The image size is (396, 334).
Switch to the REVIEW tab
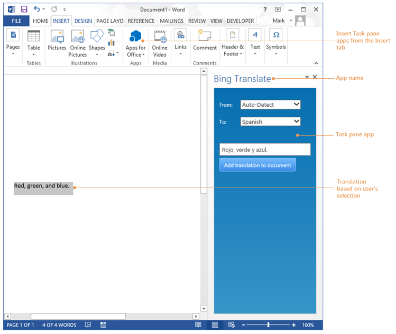coord(197,21)
